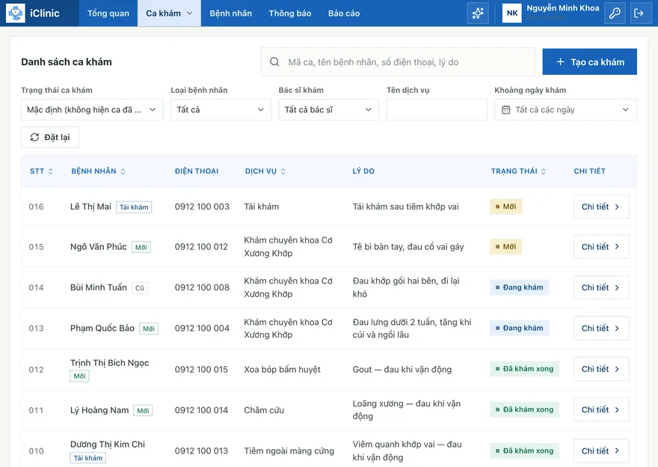Open Chi tiết for Lý Hoàng Nam
This screenshot has width=658, height=467.
(601, 409)
